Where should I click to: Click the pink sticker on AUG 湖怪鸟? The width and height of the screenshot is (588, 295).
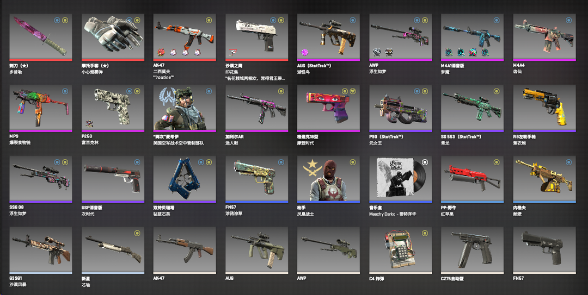pos(304,52)
